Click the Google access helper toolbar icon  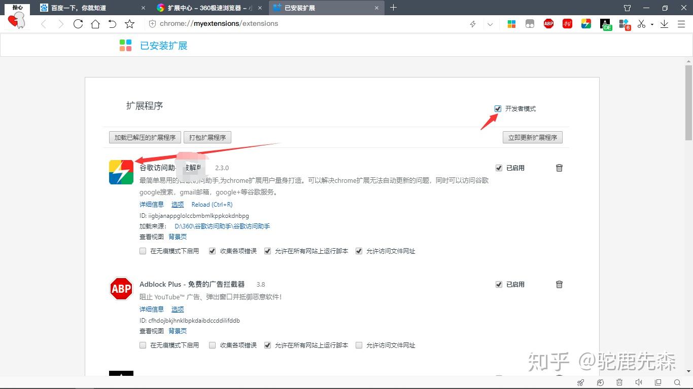point(586,23)
